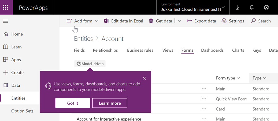Expand the Get data dropdown chevron

(179, 21)
